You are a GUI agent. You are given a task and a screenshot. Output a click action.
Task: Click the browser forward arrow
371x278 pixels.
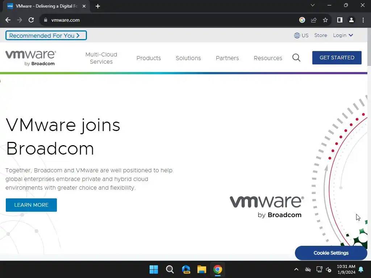[20, 20]
